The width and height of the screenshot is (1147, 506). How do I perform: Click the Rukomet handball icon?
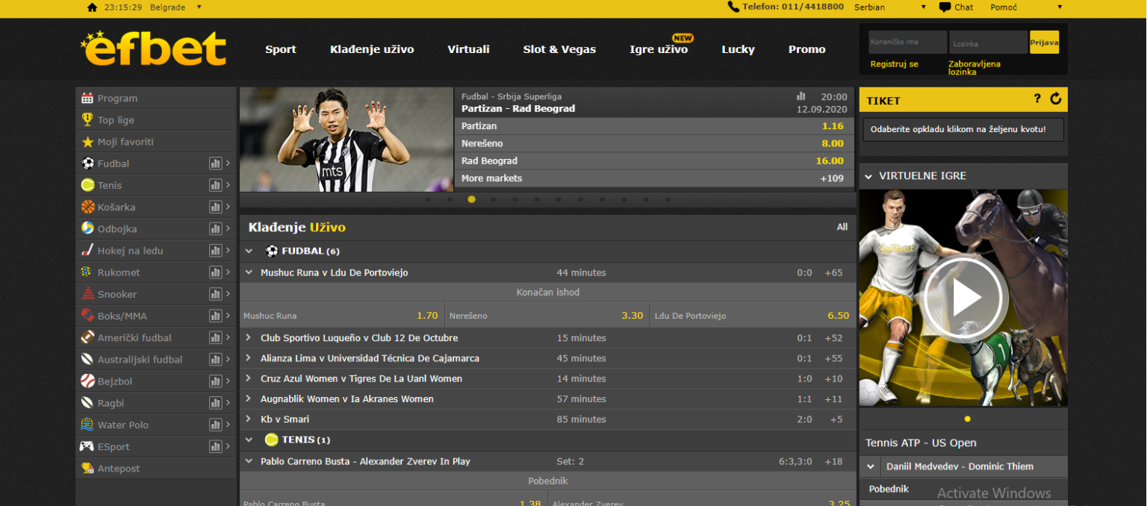87,272
